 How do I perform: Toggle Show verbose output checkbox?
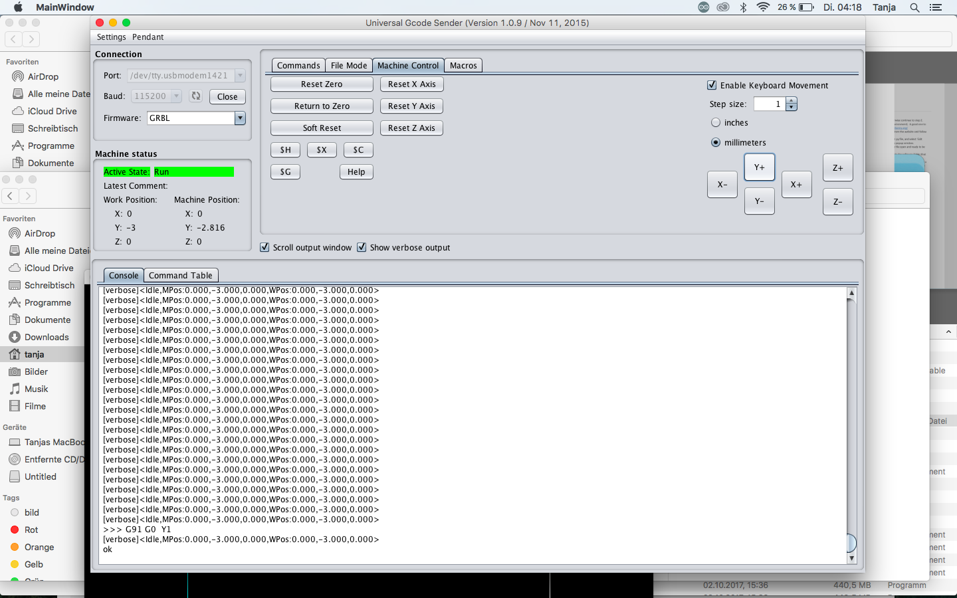(x=362, y=247)
